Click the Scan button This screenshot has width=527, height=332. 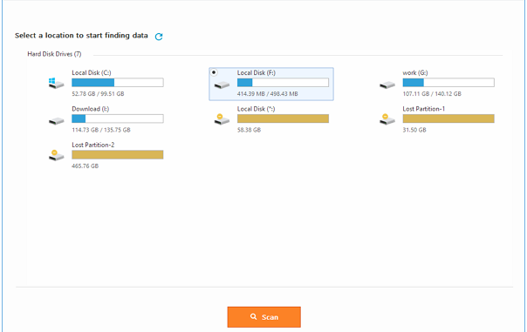(263, 317)
